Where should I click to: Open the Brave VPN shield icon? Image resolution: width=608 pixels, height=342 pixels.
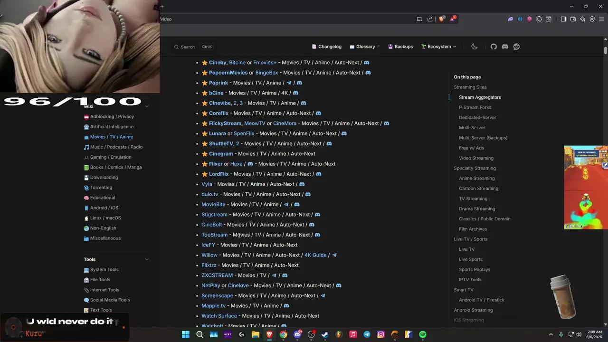point(592,19)
